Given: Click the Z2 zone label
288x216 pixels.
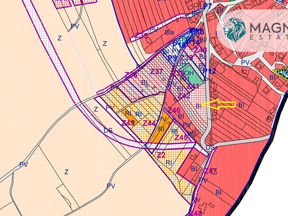Looking at the screenshot, I should click(161, 155).
